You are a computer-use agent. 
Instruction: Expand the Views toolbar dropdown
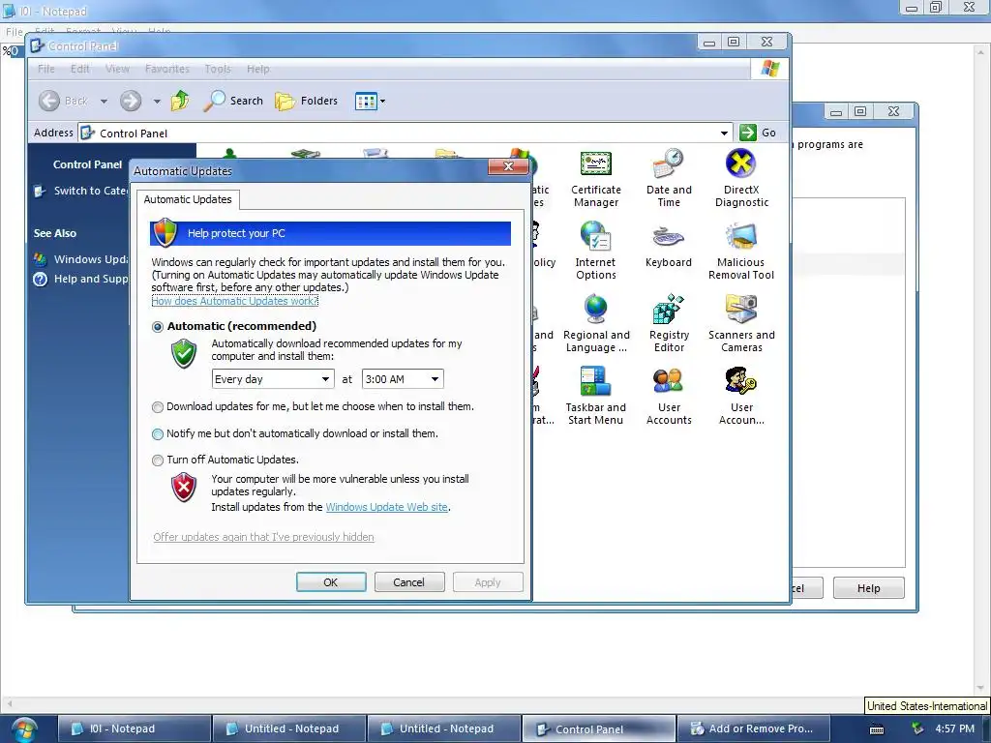click(382, 101)
